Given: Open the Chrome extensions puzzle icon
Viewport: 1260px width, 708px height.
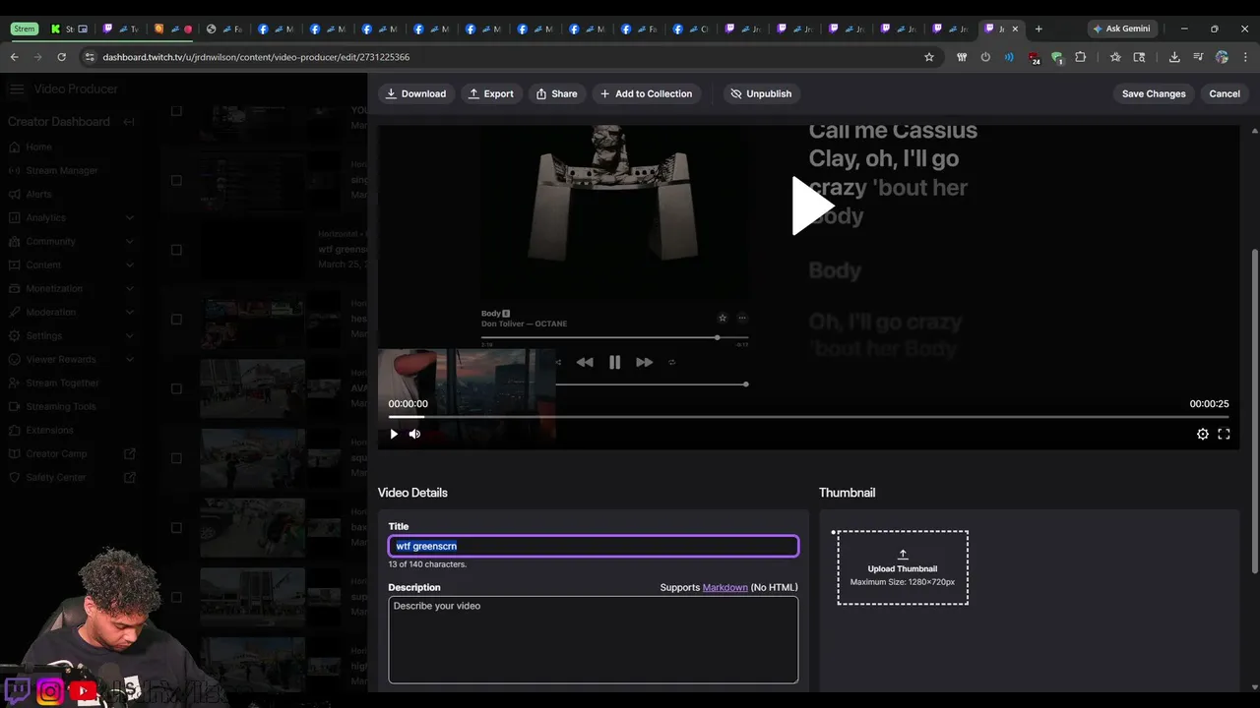Looking at the screenshot, I should click(x=1080, y=57).
